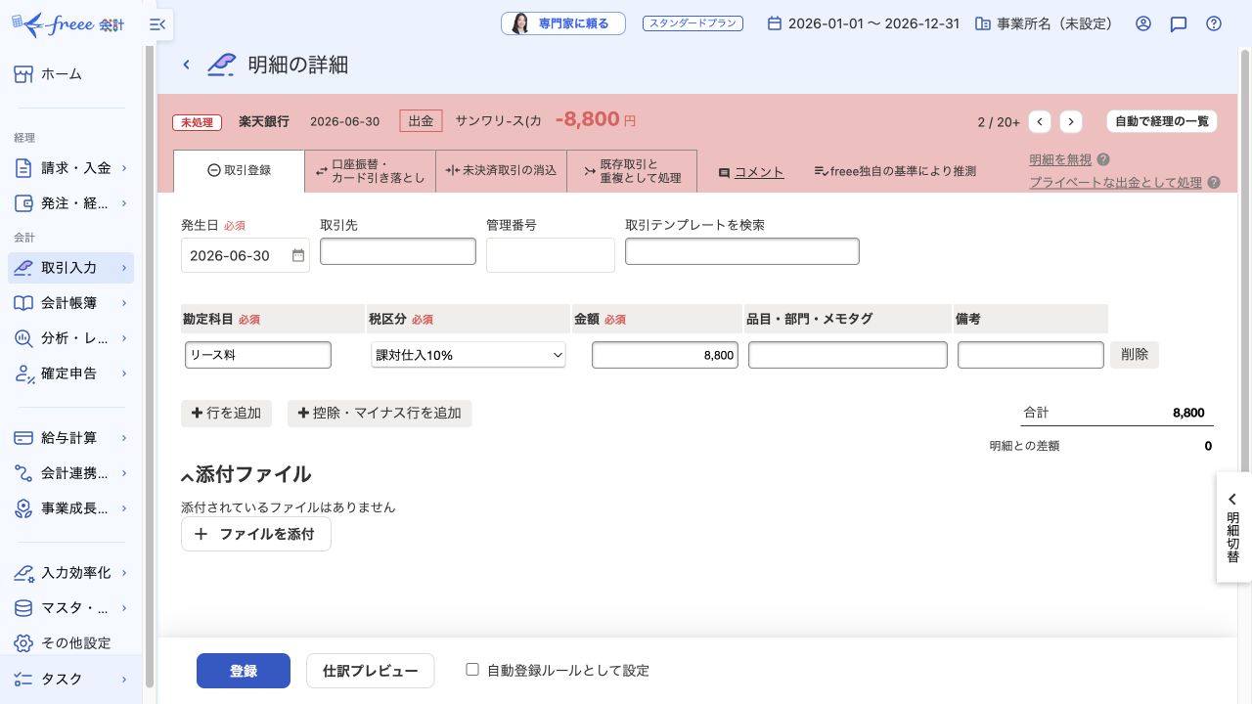Select the 取引登録 tab
Viewport: 1252px width, 704px height.
click(x=239, y=170)
